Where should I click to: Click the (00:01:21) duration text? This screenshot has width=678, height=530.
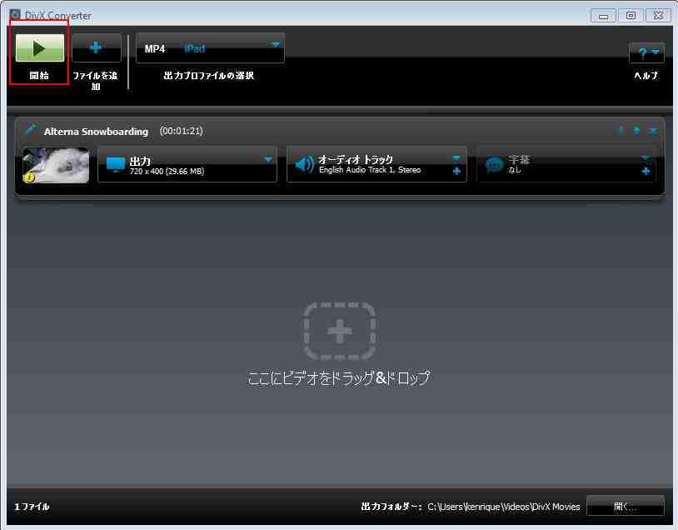tap(182, 131)
